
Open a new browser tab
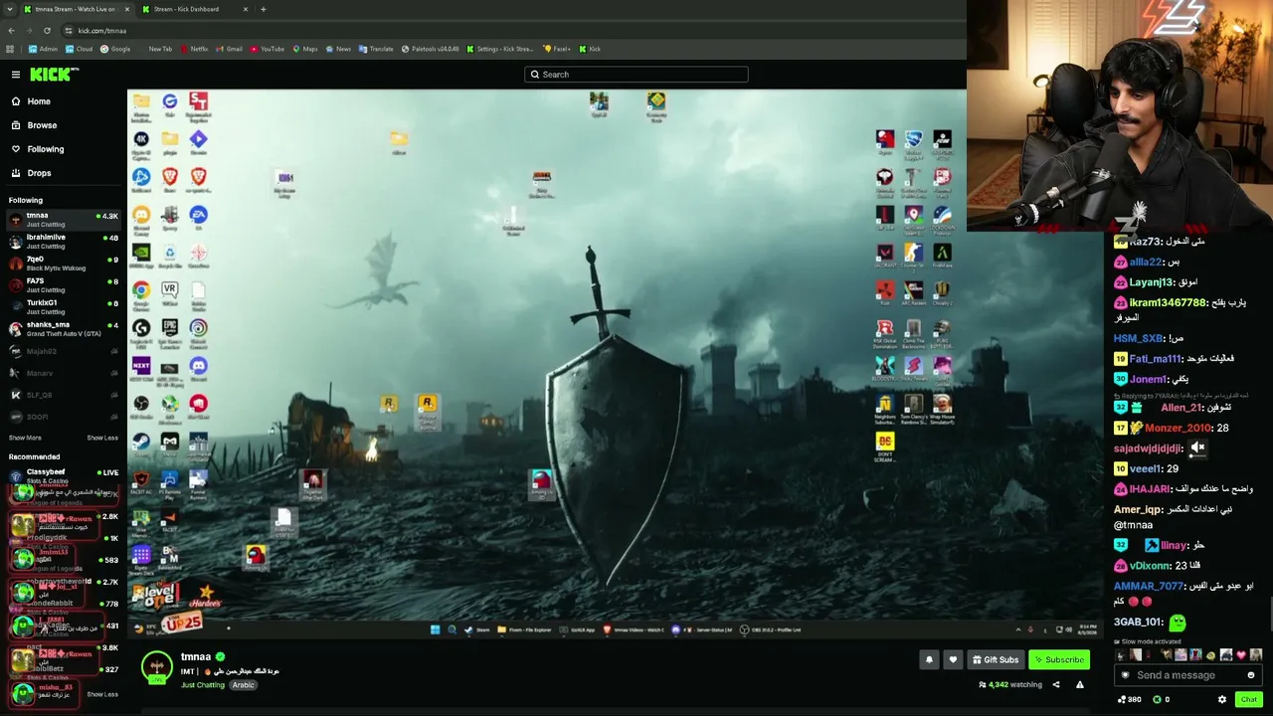coord(264,9)
